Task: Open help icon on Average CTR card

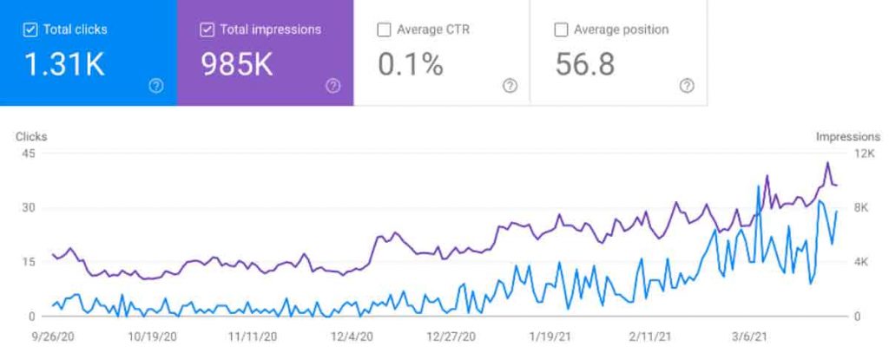Action: tap(510, 86)
